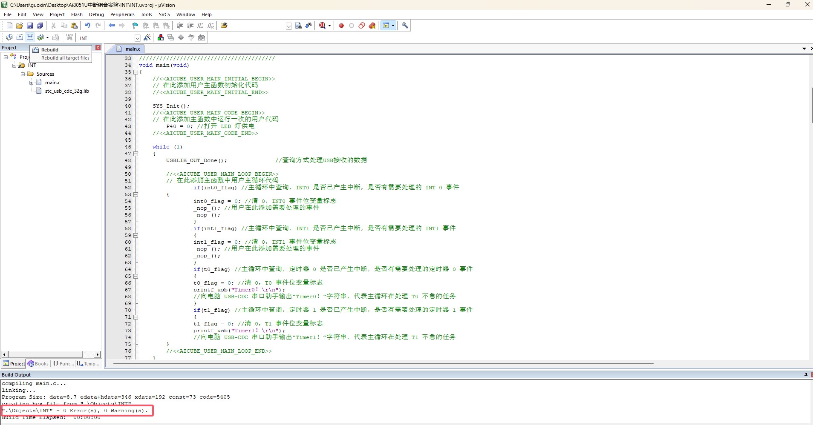Collapse the code fold at line 47

[136, 154]
